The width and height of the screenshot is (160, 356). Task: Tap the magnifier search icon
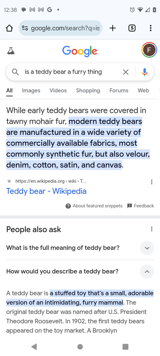15,72
